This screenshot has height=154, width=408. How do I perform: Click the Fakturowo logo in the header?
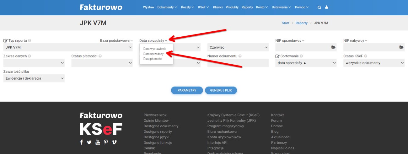(x=101, y=7)
